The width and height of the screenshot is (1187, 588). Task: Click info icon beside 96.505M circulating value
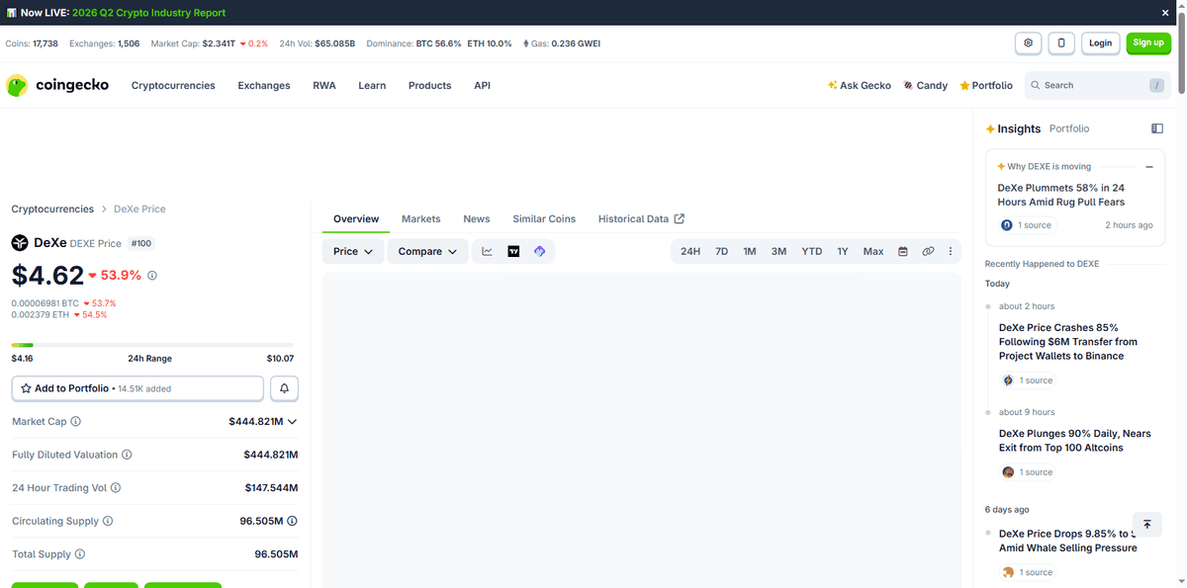click(293, 521)
